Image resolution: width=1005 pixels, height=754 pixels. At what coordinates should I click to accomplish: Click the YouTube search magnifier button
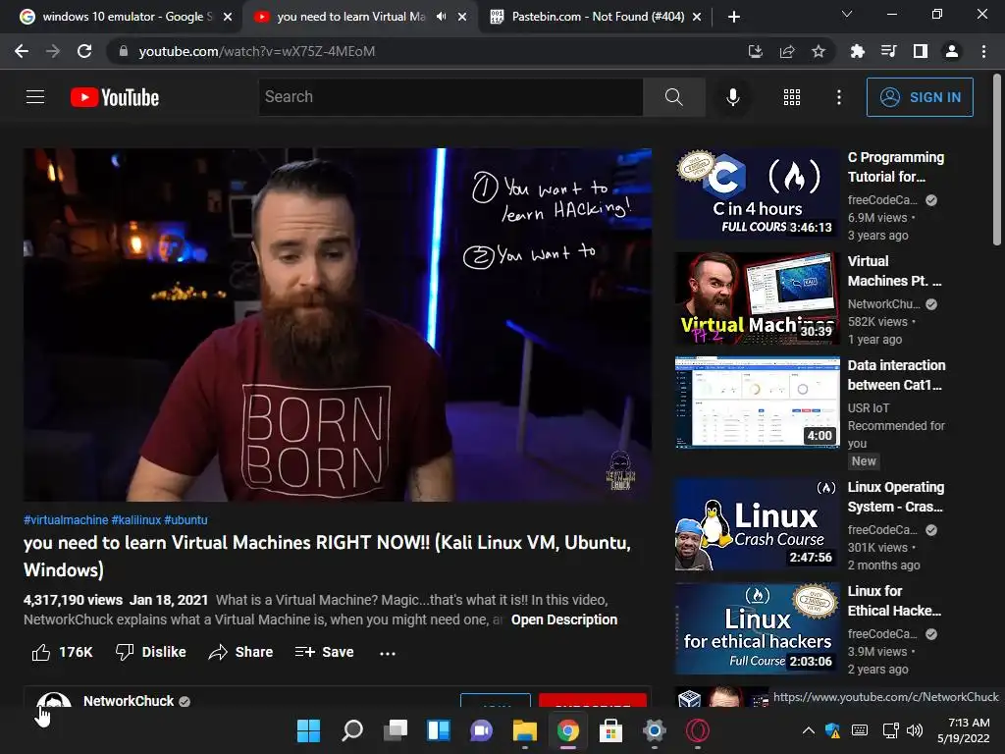673,97
